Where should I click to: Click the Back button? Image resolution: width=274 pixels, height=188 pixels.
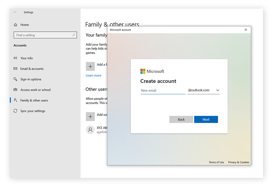pyautogui.click(x=181, y=119)
